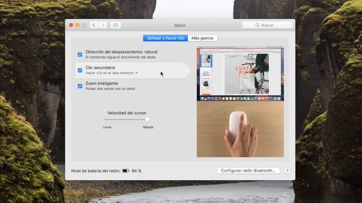The image size is (362, 203).
Task: Minimize the window with the yellow button
Action: (77, 25)
